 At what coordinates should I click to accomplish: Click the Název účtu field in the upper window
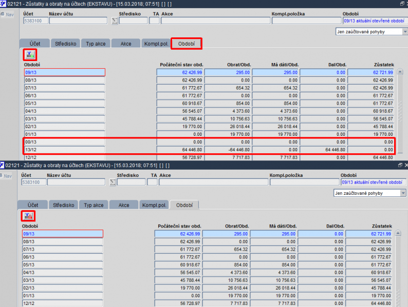click(x=78, y=21)
